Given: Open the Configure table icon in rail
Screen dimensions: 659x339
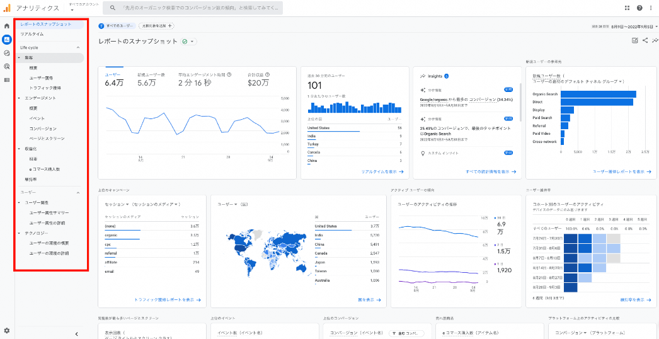Looking at the screenshot, I should [7, 80].
